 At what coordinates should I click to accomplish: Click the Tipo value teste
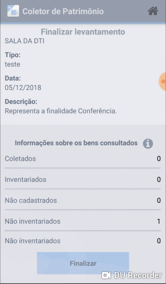pyautogui.click(x=12, y=64)
